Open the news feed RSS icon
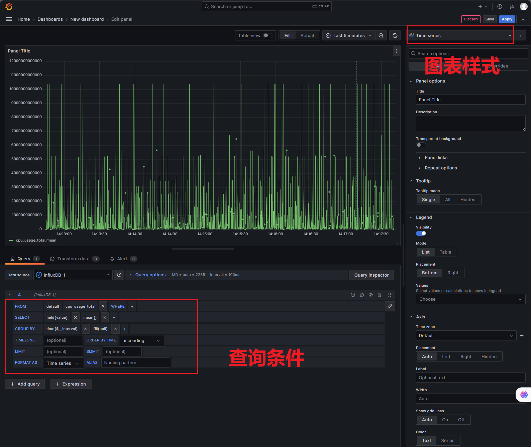The width and height of the screenshot is (531, 447). click(x=512, y=6)
